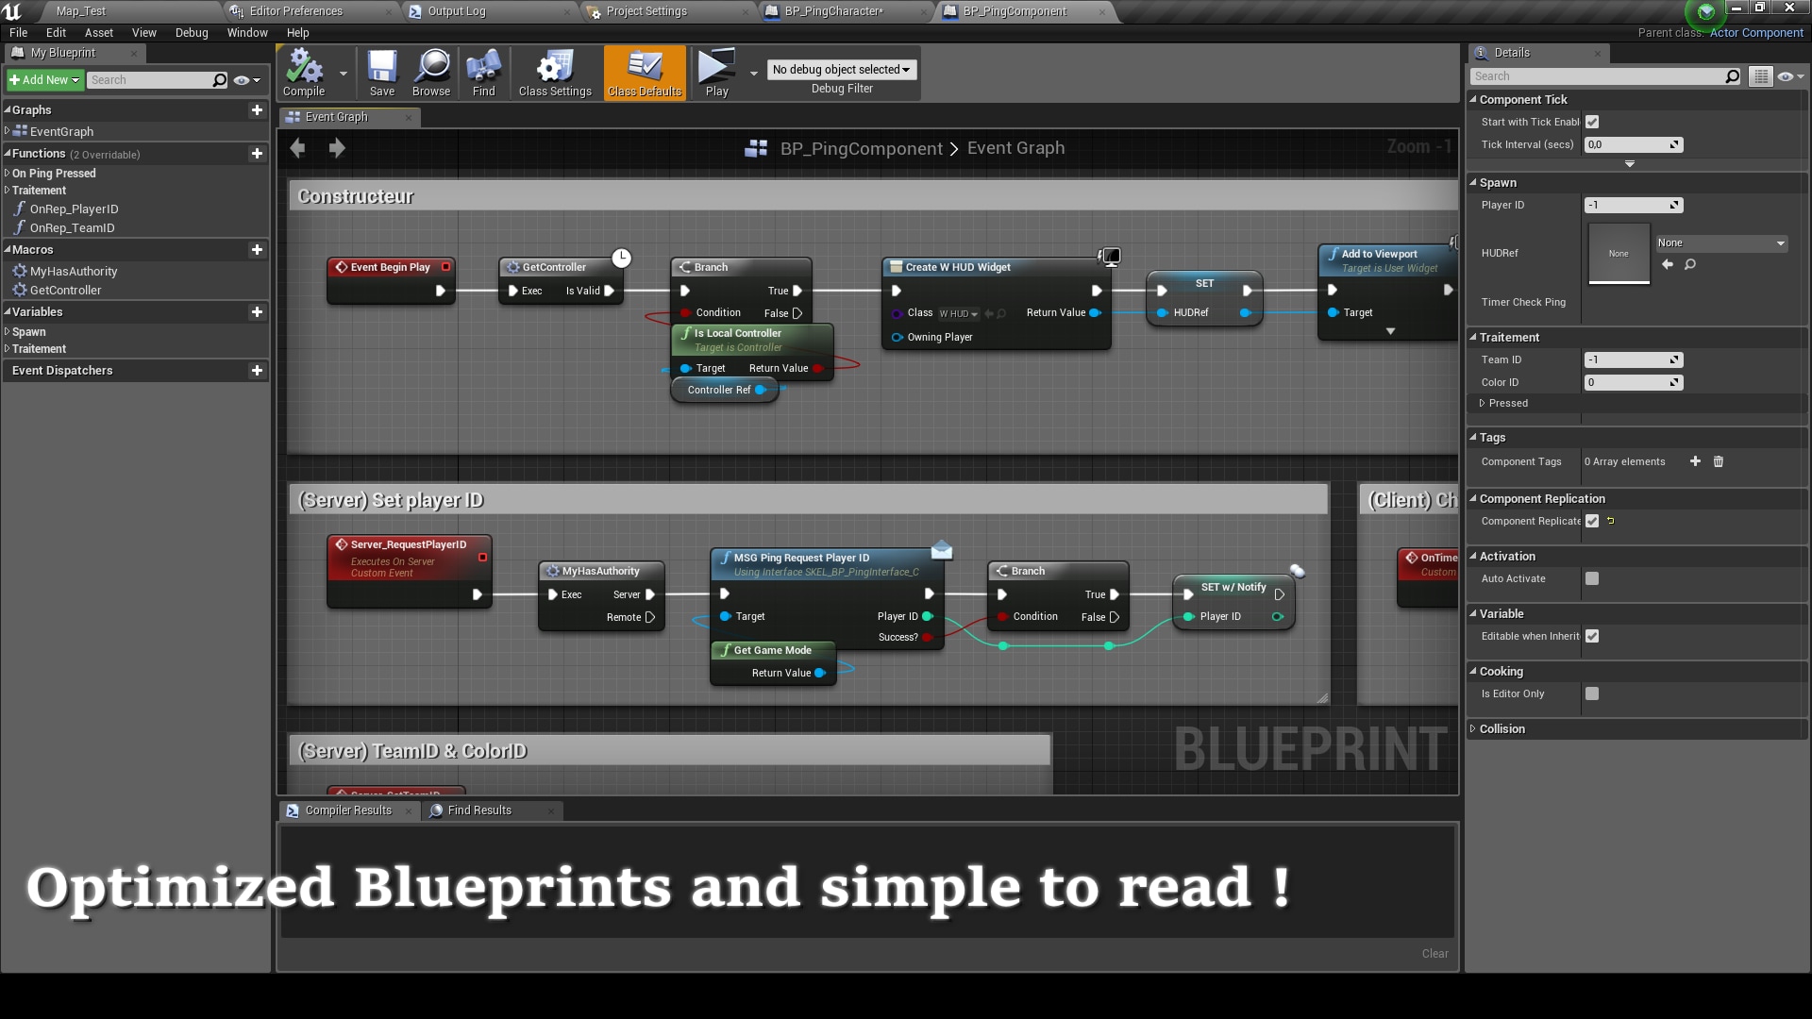1812x1019 pixels.
Task: Navigate back with graph history arrow
Action: [x=298, y=148]
